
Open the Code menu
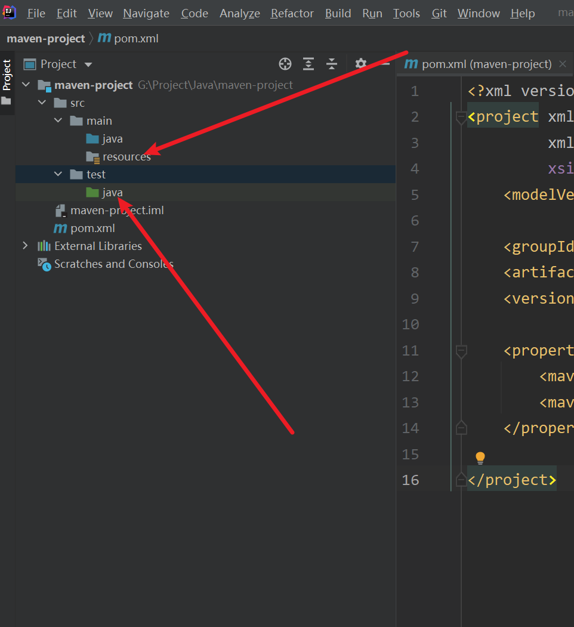195,14
